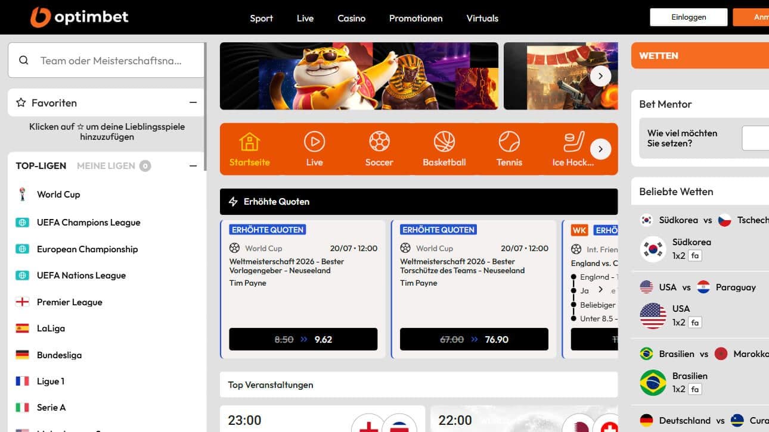The width and height of the screenshot is (769, 432).
Task: Click the globe icon beside European Championship
Action: [22, 249]
